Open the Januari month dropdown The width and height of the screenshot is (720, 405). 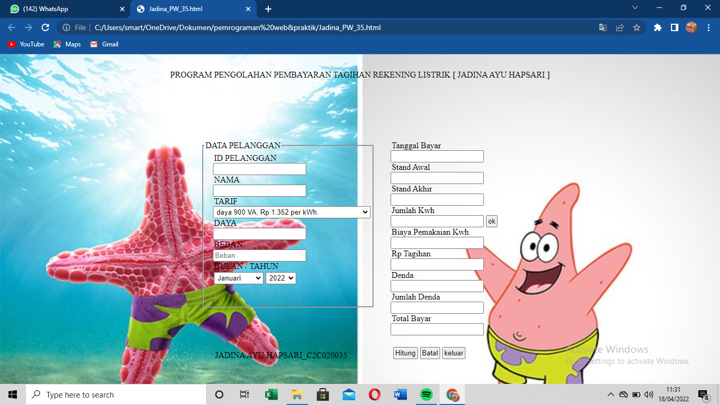tap(238, 278)
